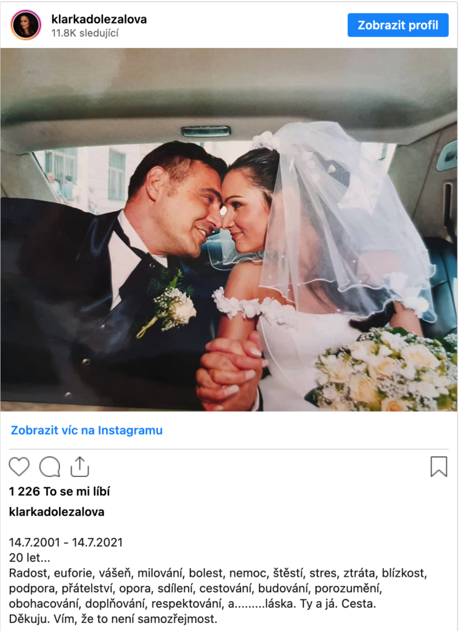461x631 pixels.
Task: Click the caption line starting with Radost
Action: (218, 573)
